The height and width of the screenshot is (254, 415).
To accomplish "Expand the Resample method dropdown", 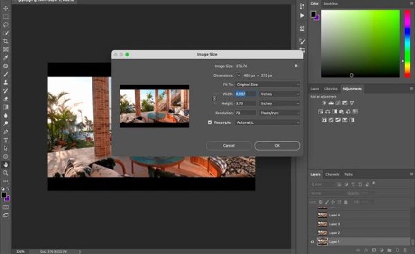I will [x=267, y=122].
